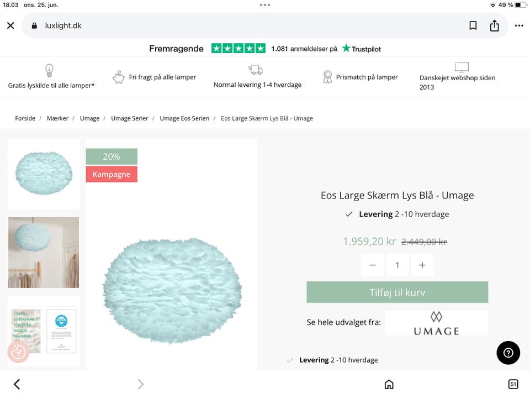The width and height of the screenshot is (530, 398).
Task: Tap the home icon in bottom bar
Action: click(x=389, y=384)
